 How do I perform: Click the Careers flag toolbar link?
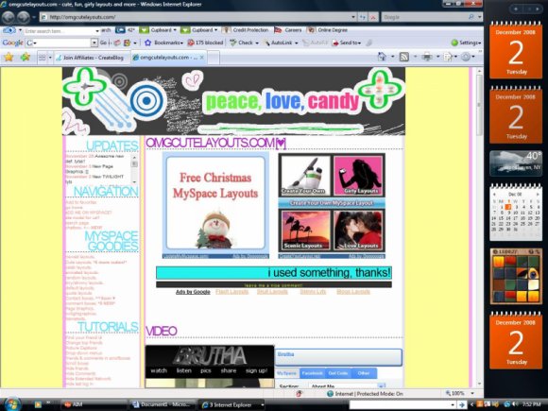288,30
